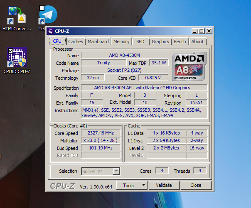Close CPU-Z with the title bar X
This screenshot has width=251, height=208.
(209, 31)
